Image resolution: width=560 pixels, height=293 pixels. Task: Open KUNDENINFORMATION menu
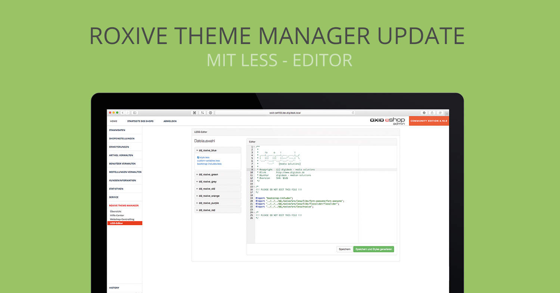tap(124, 180)
